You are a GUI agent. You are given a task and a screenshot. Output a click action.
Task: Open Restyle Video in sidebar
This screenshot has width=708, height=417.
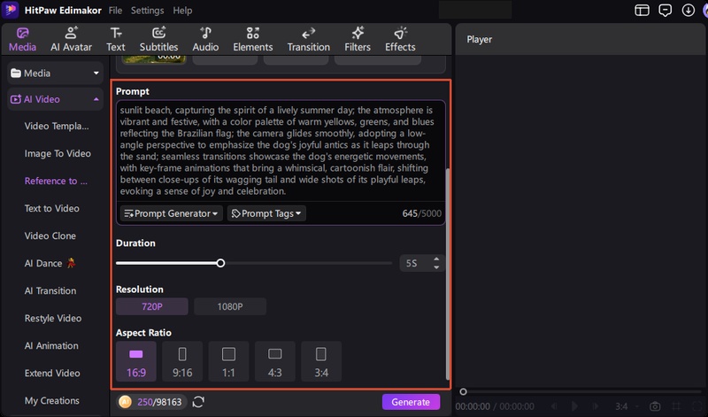click(x=53, y=319)
